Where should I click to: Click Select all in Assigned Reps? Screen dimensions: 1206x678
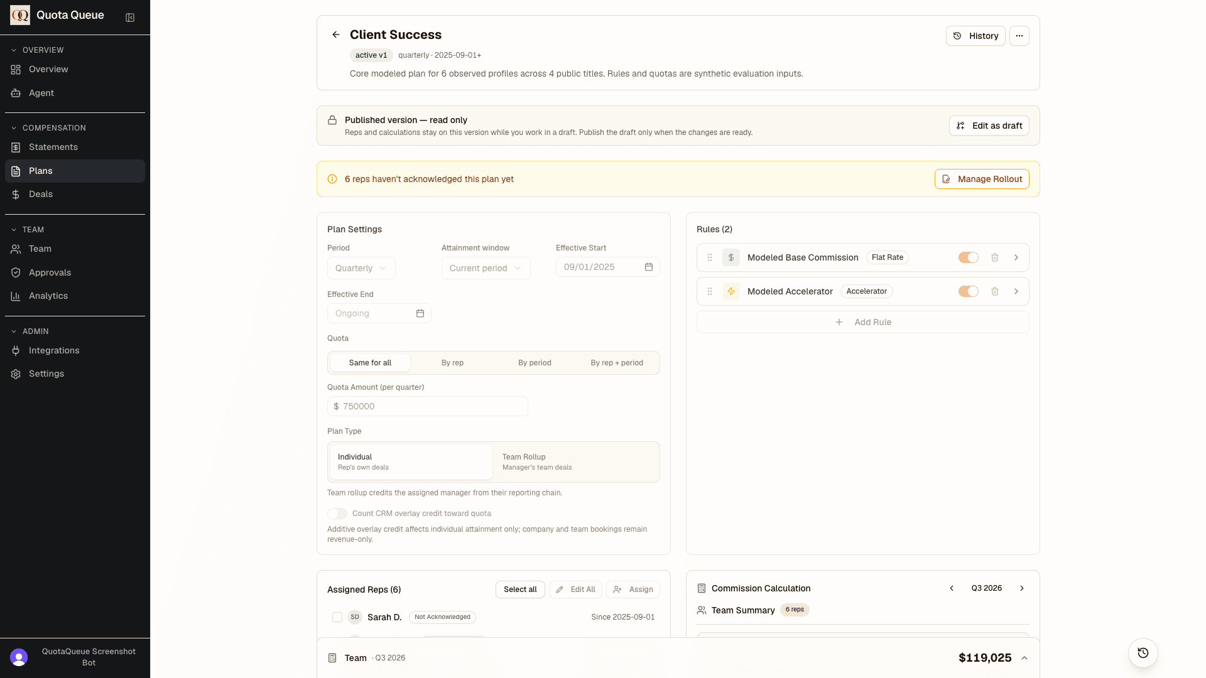[520, 589]
